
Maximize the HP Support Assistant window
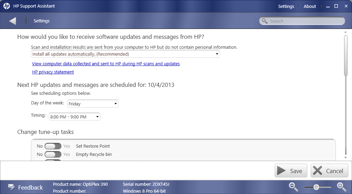pyautogui.click(x=336, y=6)
